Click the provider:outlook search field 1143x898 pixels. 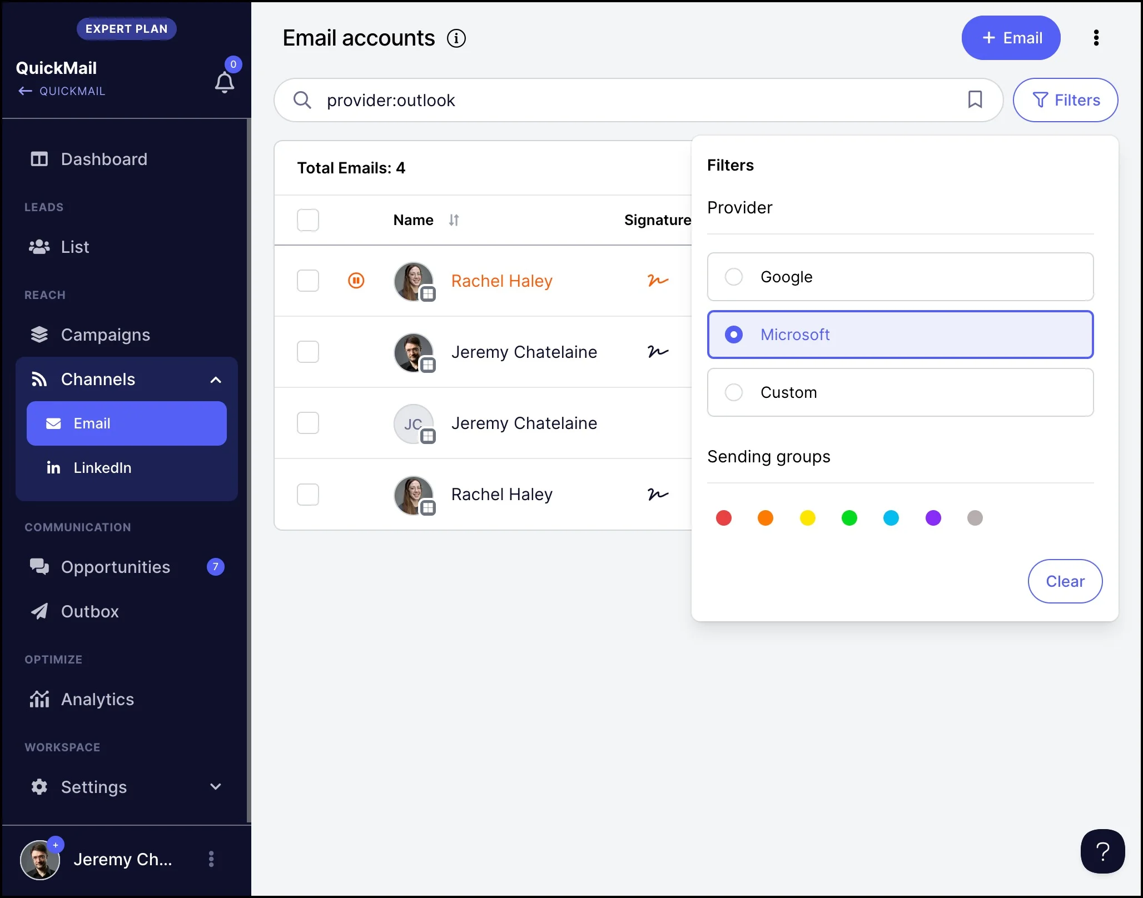[639, 100]
